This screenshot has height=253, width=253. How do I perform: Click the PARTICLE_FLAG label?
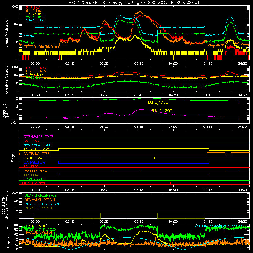35,170
